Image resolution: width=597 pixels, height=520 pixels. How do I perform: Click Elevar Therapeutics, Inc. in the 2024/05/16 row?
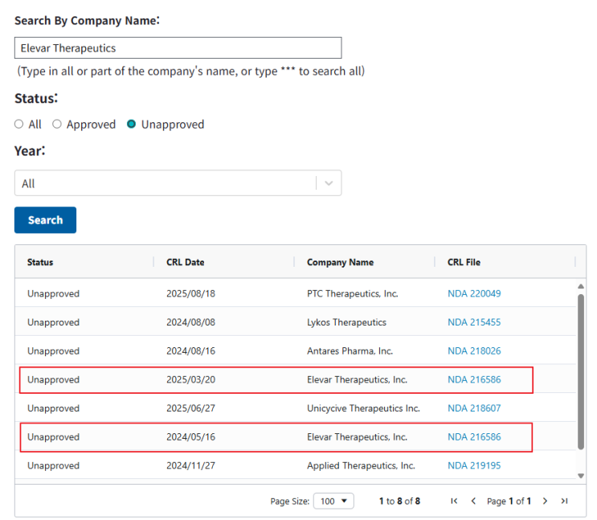click(x=357, y=436)
